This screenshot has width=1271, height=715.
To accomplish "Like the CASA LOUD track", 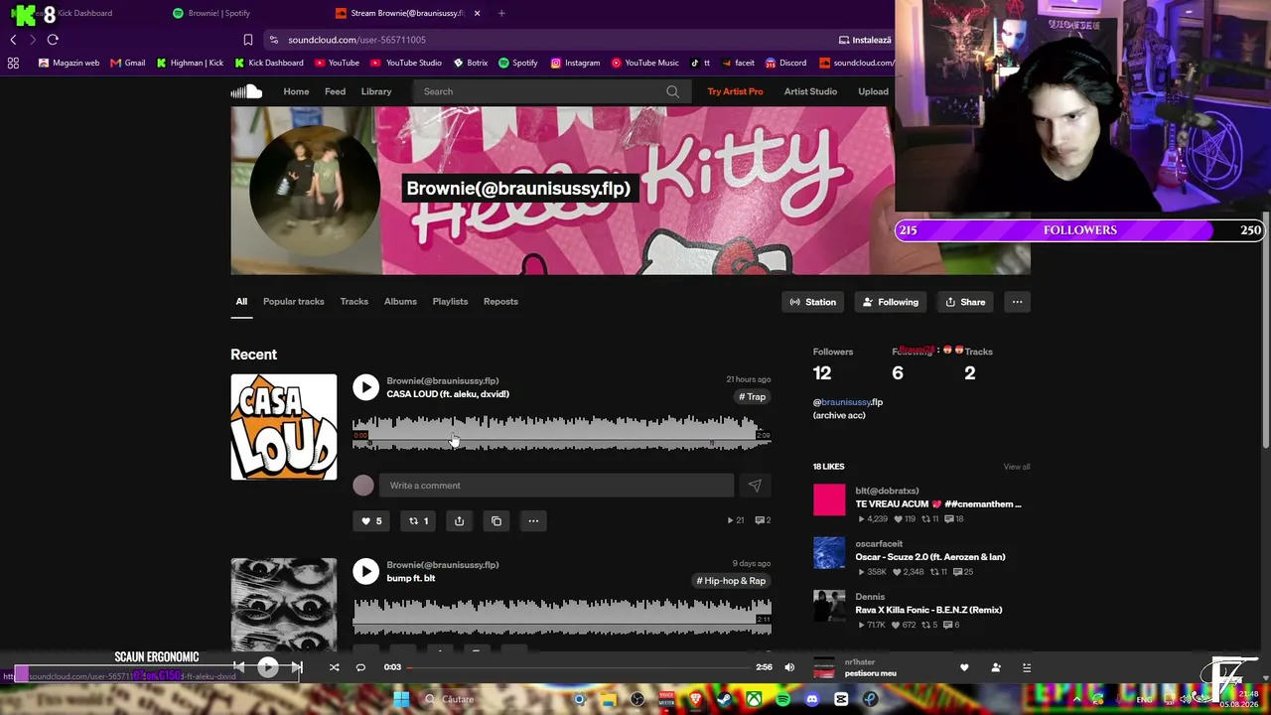I will [371, 520].
